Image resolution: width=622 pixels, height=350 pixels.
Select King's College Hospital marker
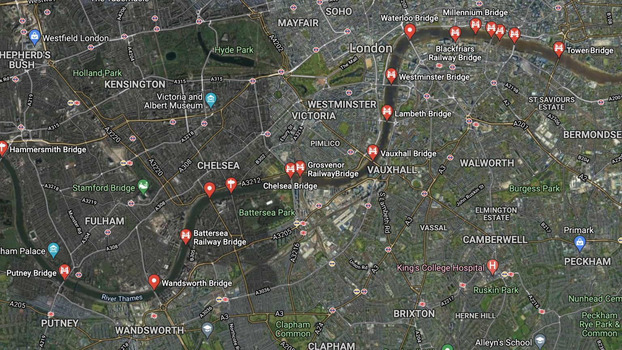coord(492,267)
